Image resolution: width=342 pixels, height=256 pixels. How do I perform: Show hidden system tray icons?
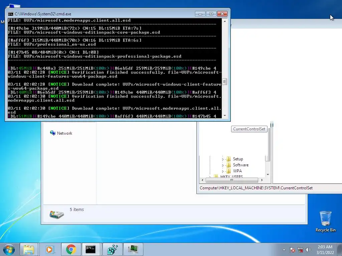click(x=284, y=250)
